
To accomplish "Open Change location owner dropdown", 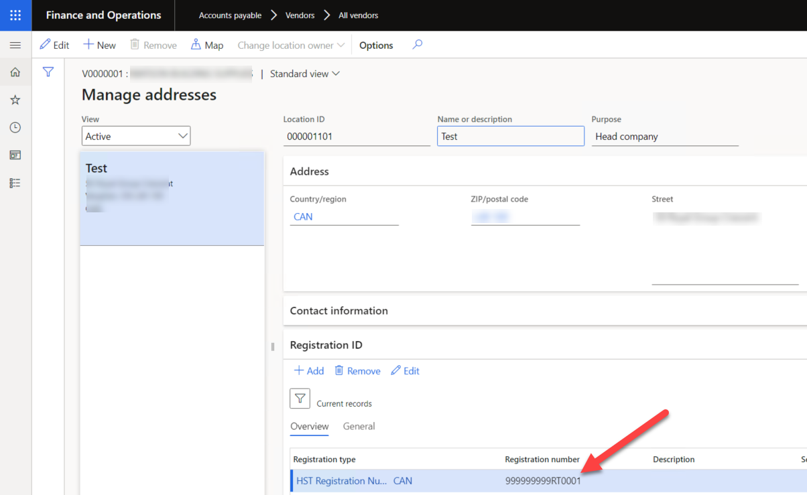I will 291,45.
